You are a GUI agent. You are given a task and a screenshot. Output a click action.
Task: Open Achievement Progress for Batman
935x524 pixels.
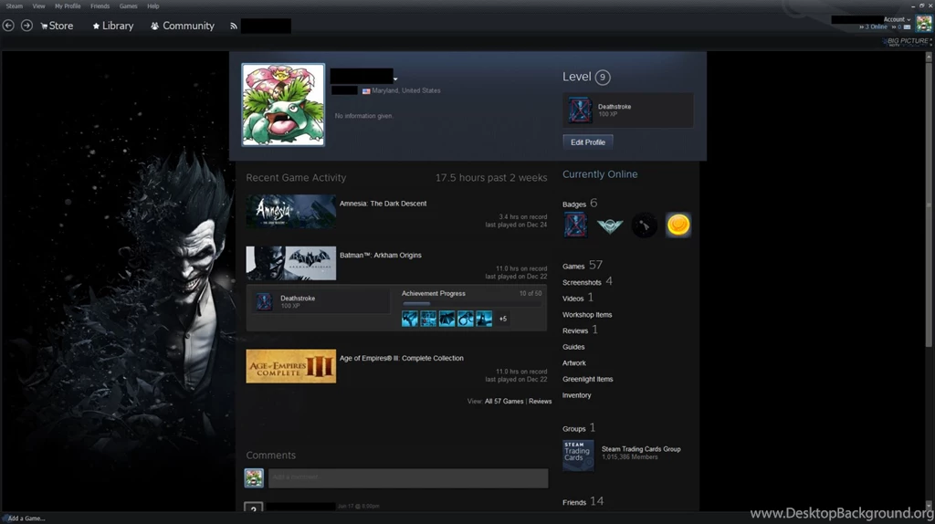click(434, 293)
